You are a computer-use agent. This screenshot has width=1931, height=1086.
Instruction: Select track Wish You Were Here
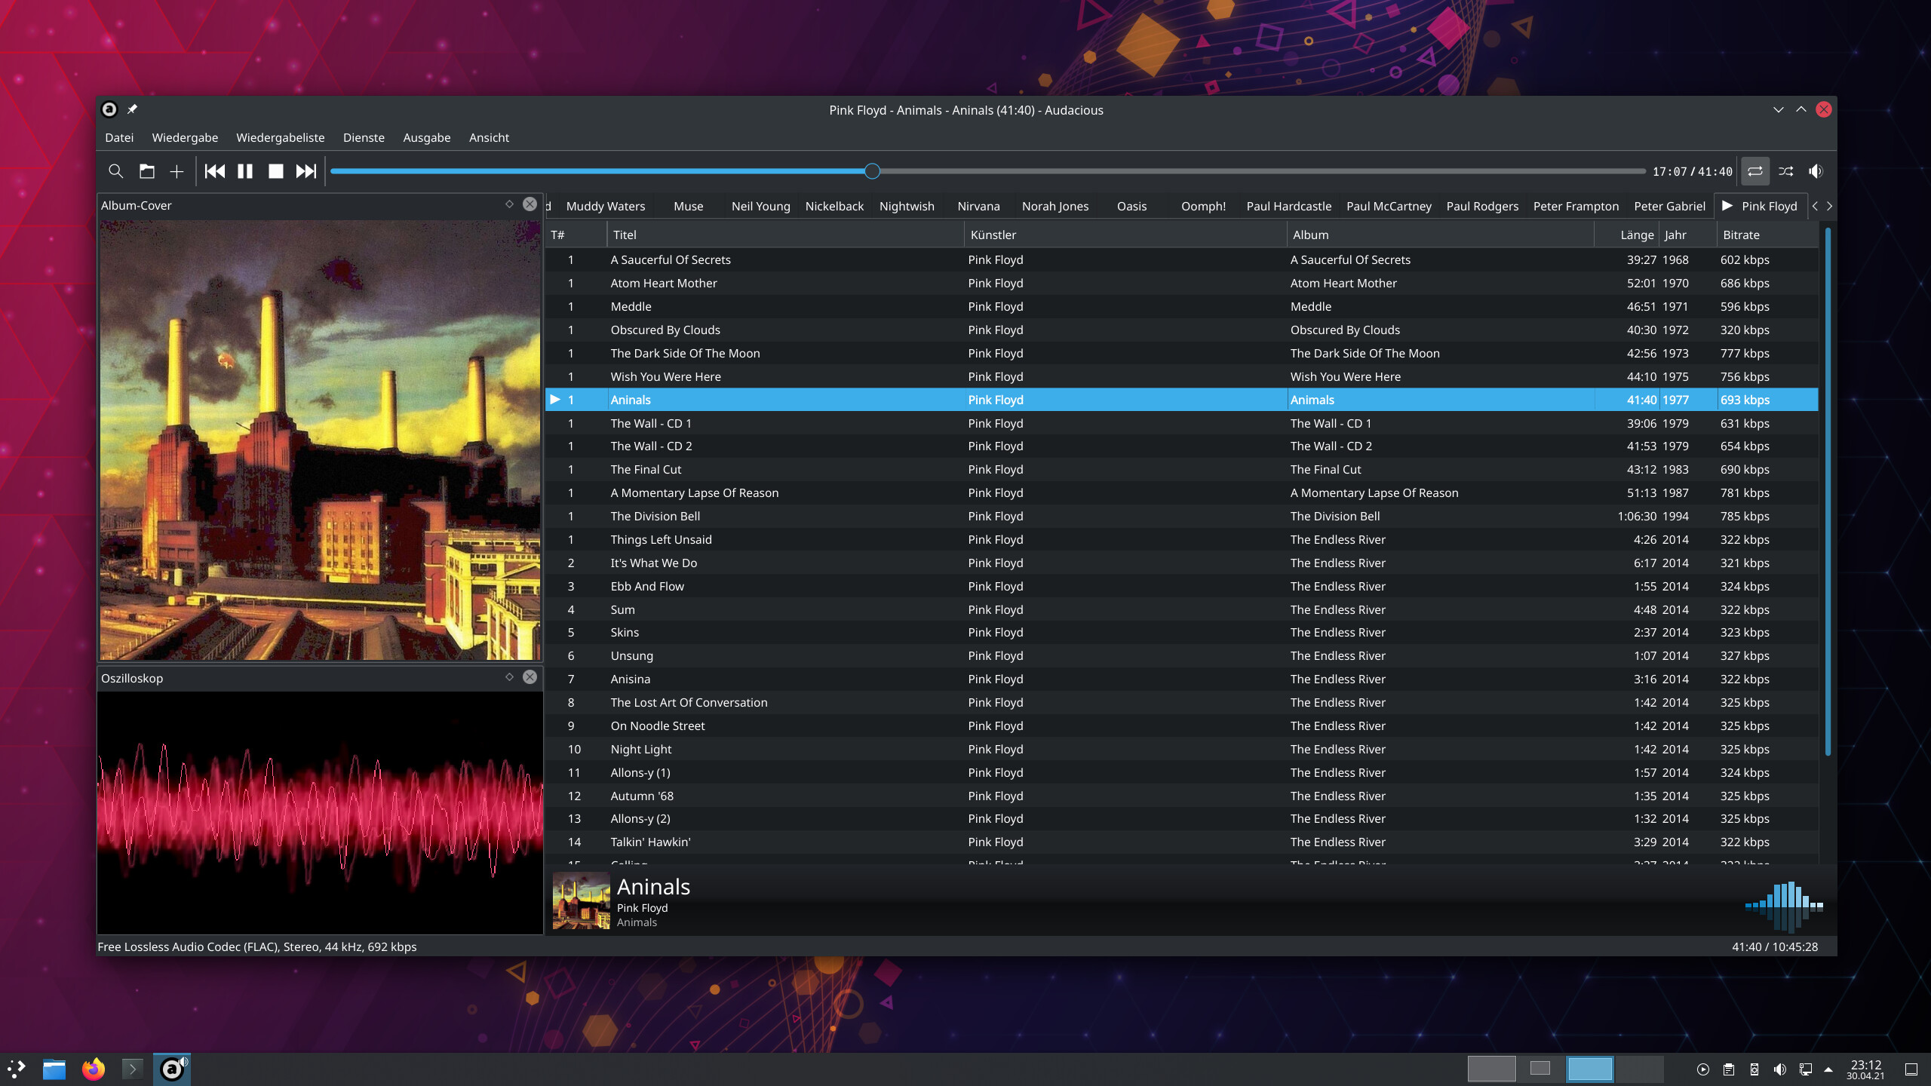pos(1182,376)
